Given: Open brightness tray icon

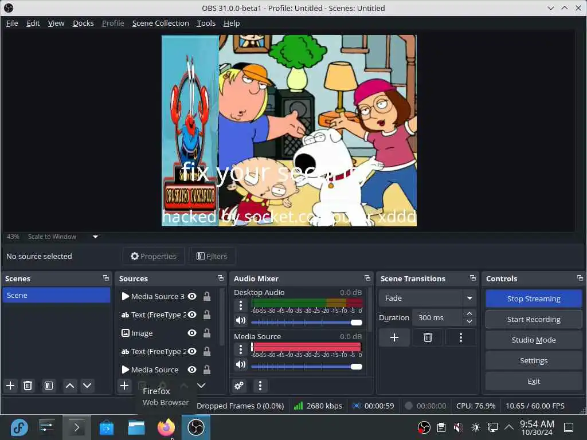Looking at the screenshot, I should point(476,427).
